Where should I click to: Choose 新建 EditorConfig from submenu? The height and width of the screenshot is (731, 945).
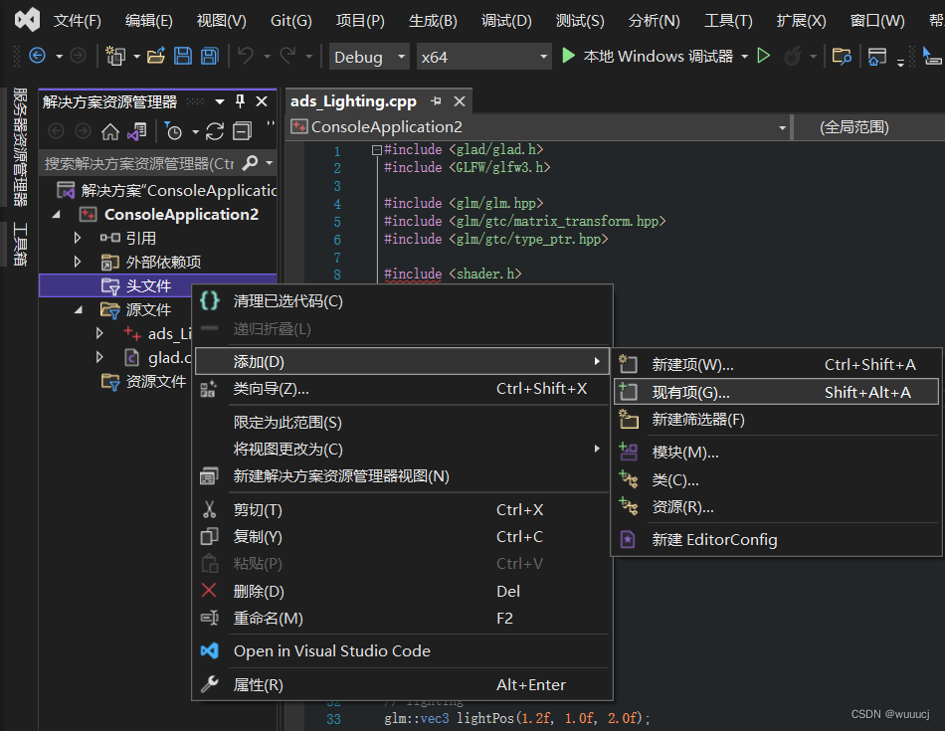tap(776, 539)
